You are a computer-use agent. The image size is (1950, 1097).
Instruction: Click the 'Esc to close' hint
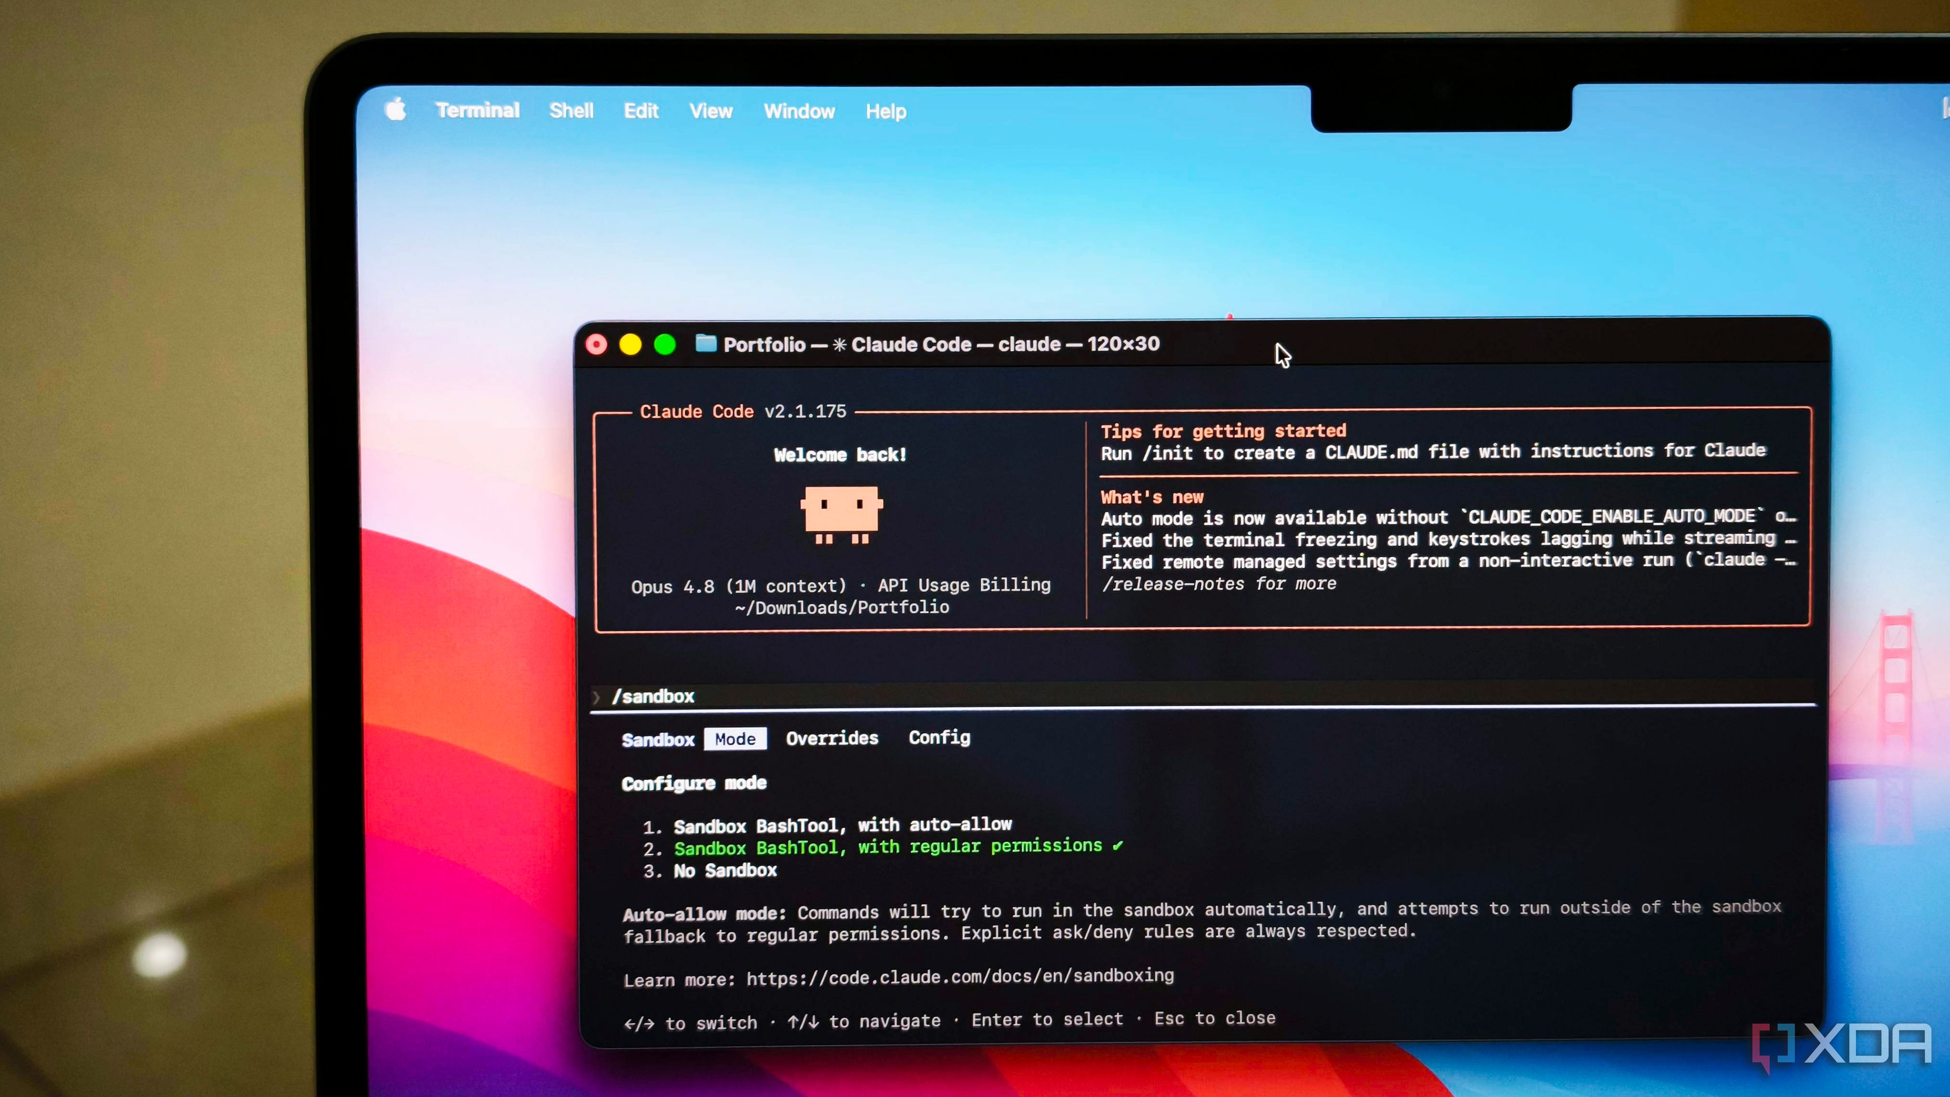pos(1215,1018)
